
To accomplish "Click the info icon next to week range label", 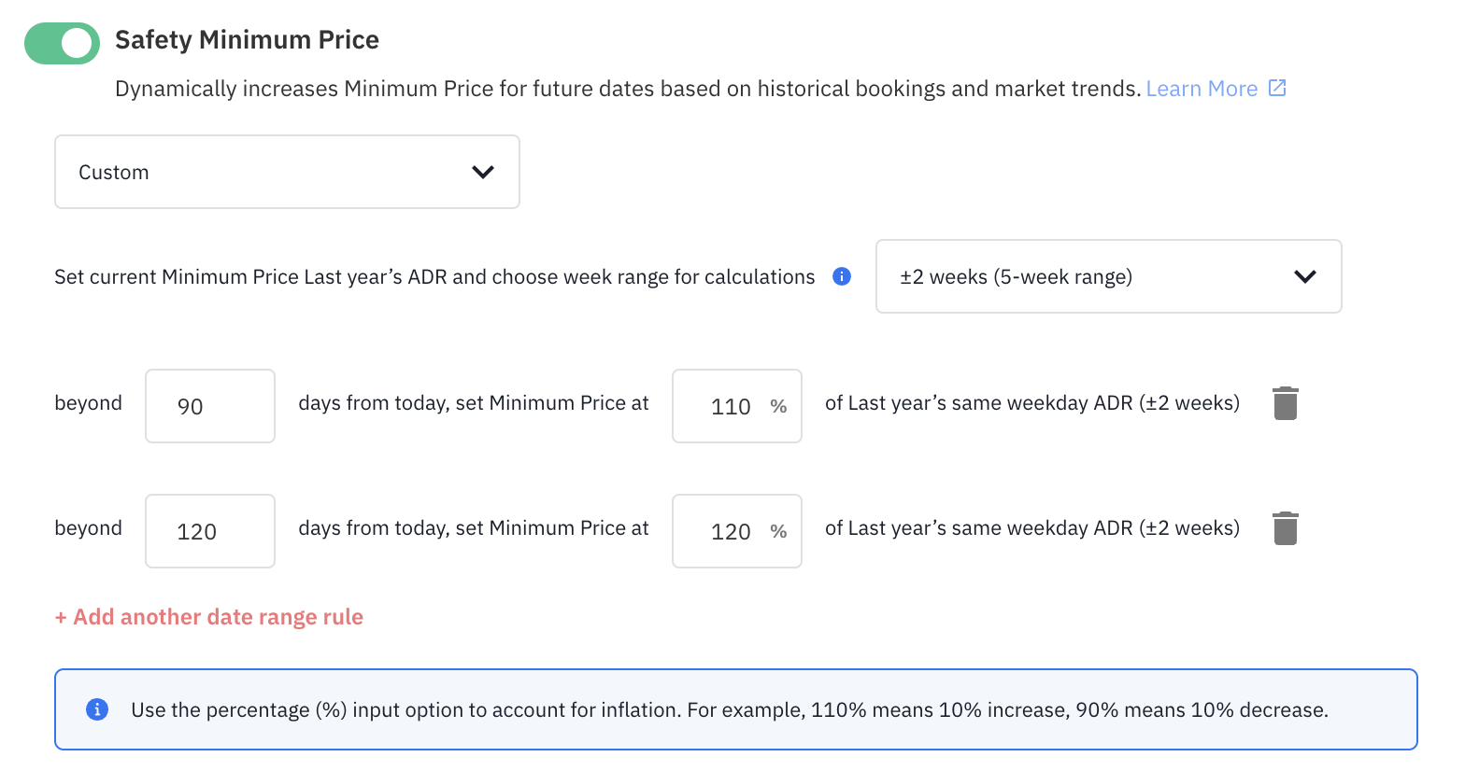I will (842, 276).
